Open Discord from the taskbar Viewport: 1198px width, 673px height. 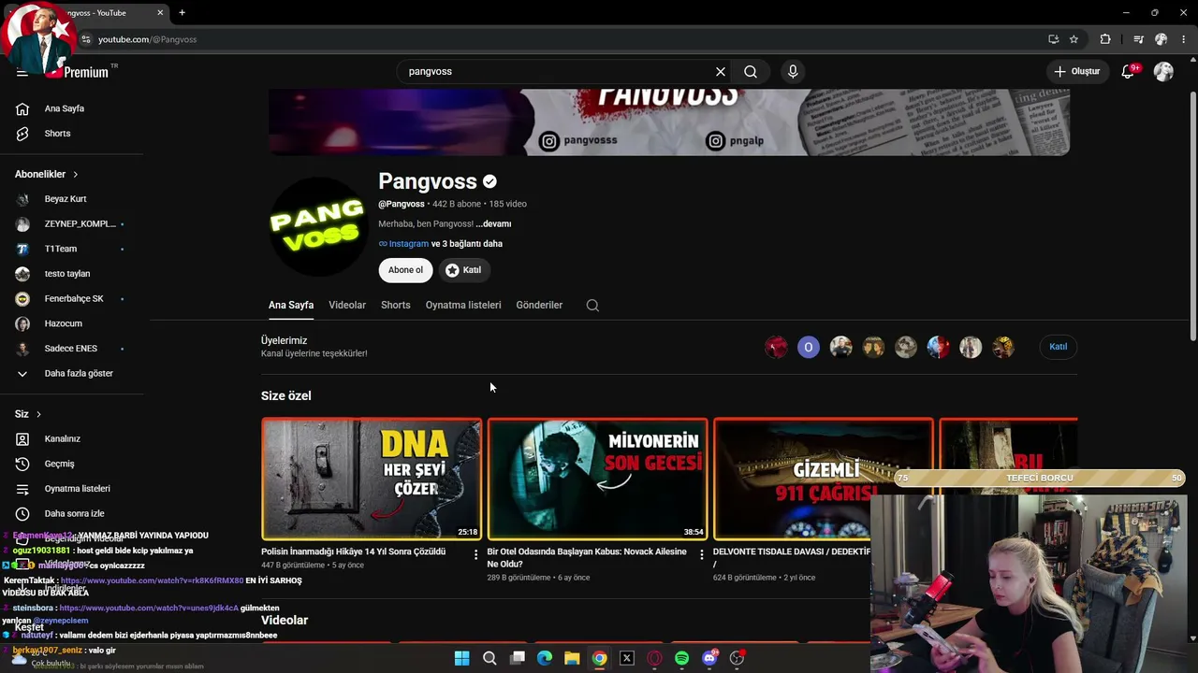pos(709,658)
